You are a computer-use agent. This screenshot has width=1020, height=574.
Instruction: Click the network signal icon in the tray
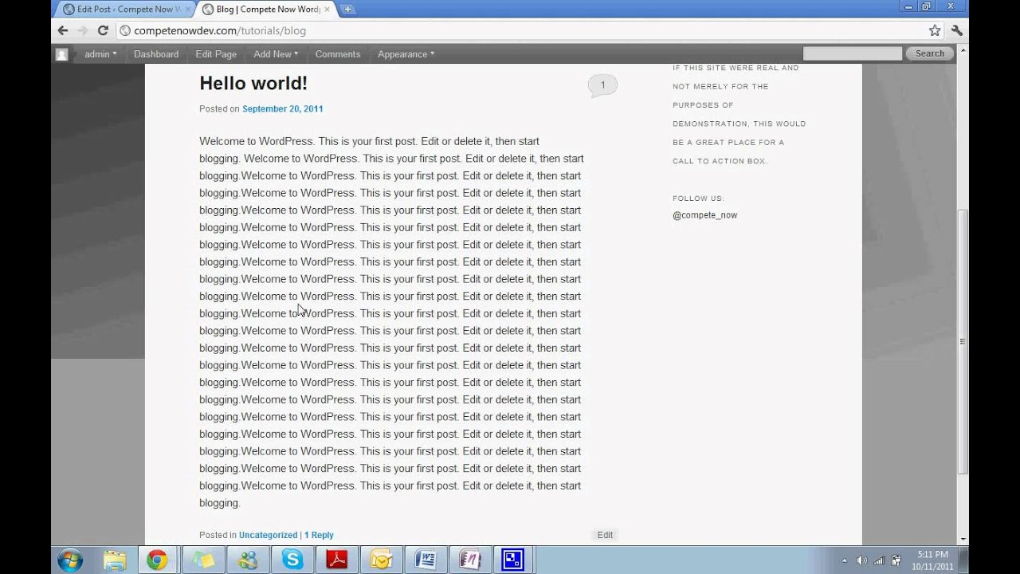click(879, 560)
